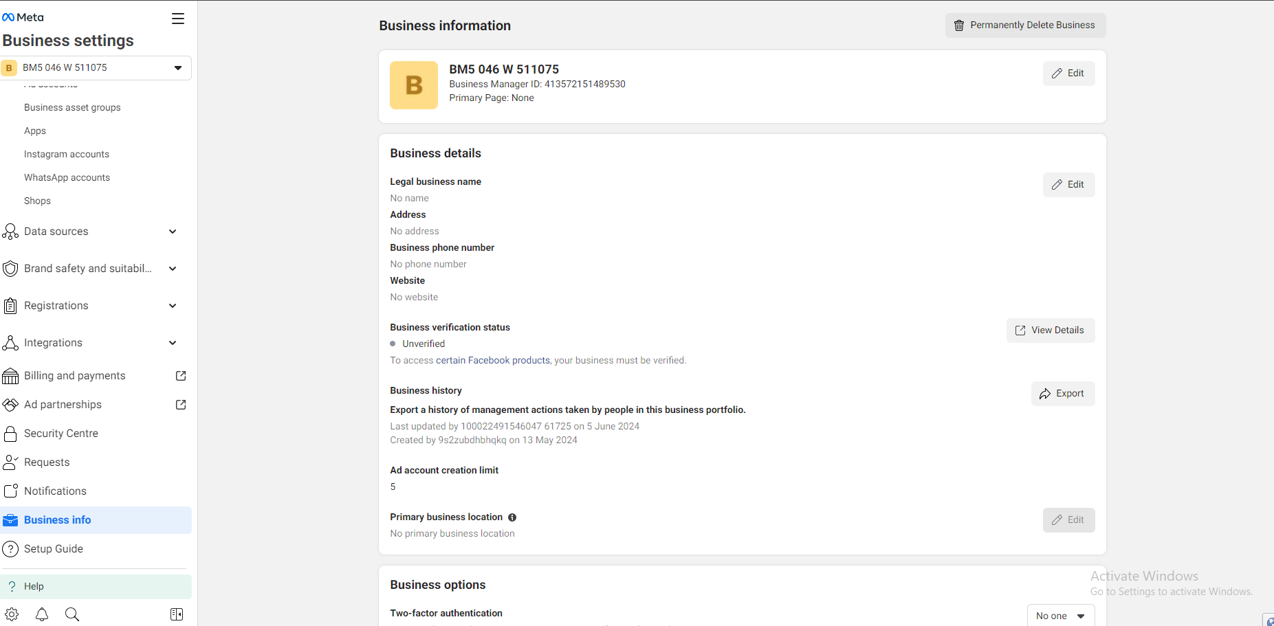Click info icon next to Primary business location
This screenshot has width=1274, height=626.
512,517
